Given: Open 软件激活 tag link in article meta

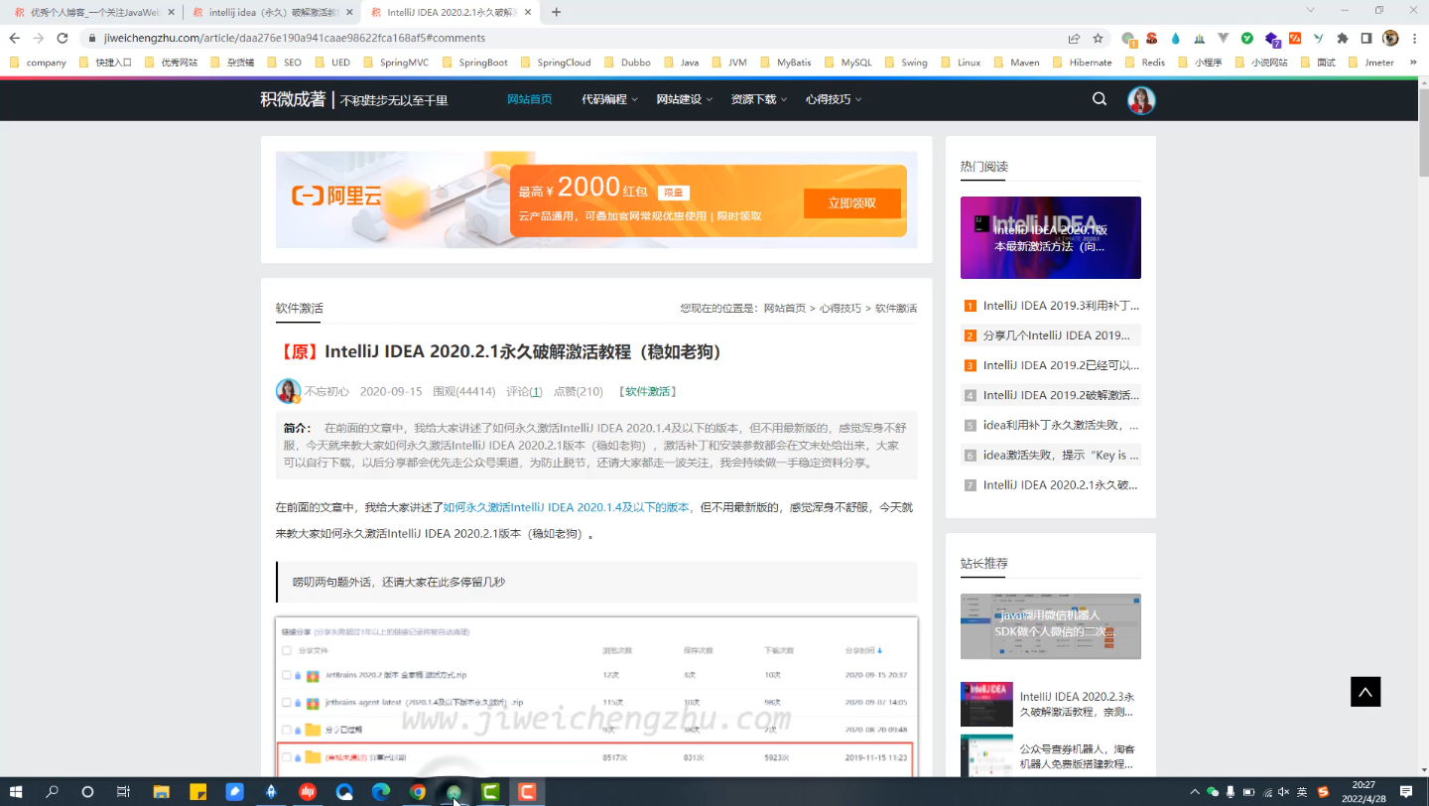Looking at the screenshot, I should [647, 392].
